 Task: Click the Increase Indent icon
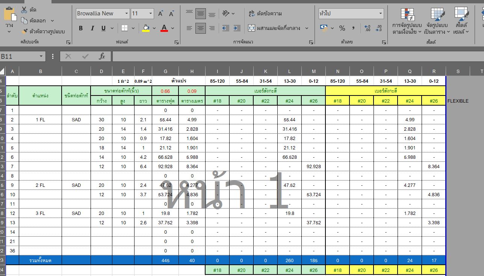[x=237, y=28]
